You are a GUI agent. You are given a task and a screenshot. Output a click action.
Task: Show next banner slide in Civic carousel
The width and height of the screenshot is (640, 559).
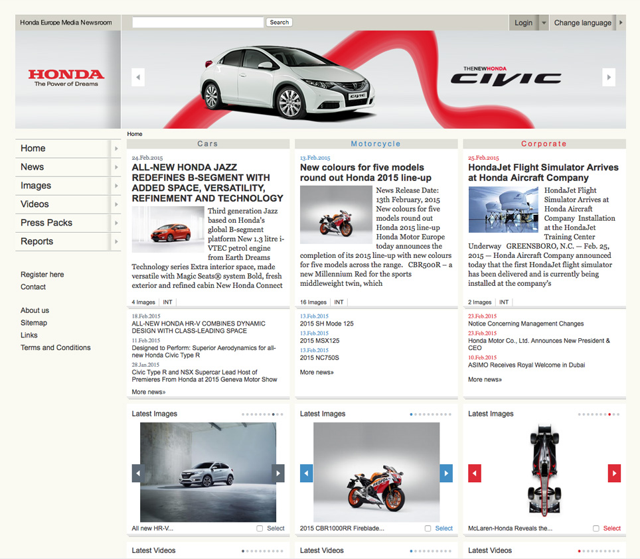(x=609, y=77)
